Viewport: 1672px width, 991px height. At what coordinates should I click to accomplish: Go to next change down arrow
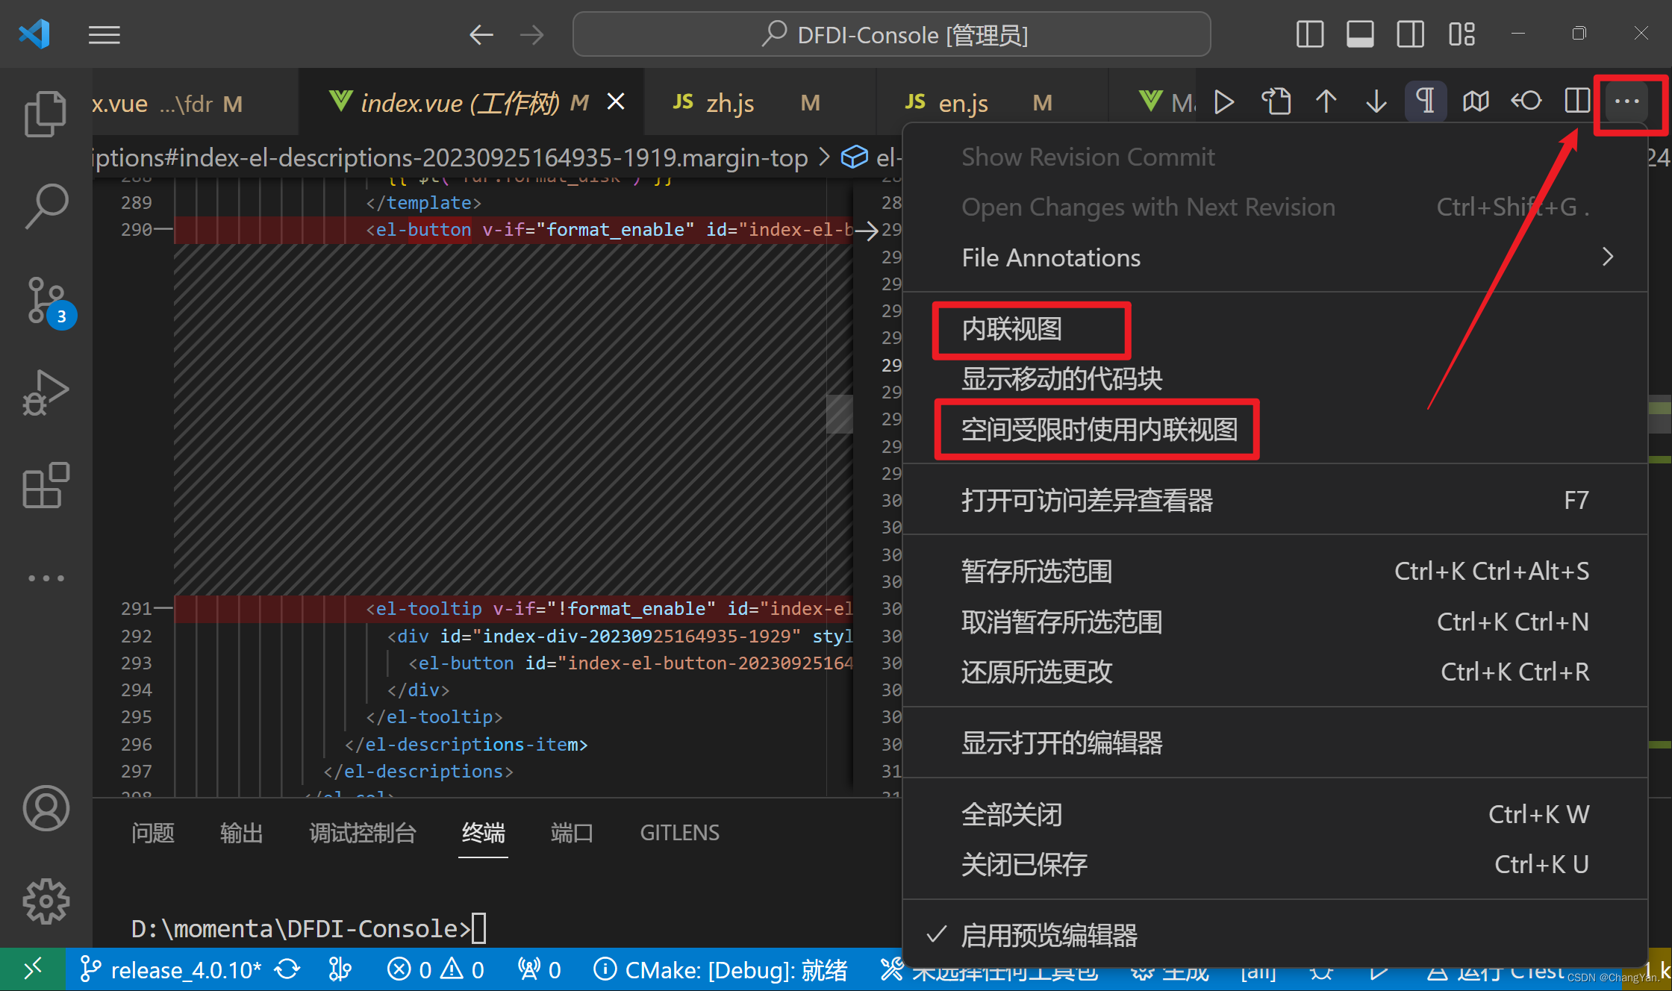(x=1376, y=101)
